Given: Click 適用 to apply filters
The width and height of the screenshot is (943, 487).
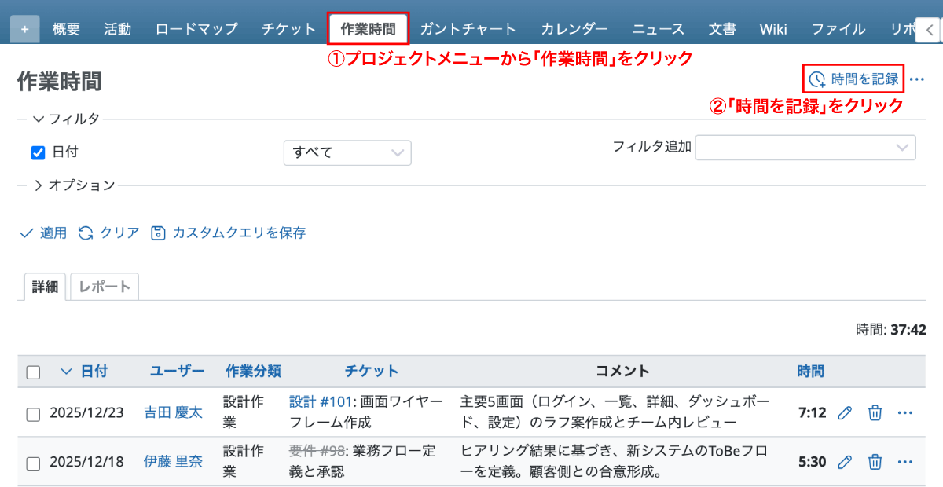Looking at the screenshot, I should pyautogui.click(x=44, y=233).
